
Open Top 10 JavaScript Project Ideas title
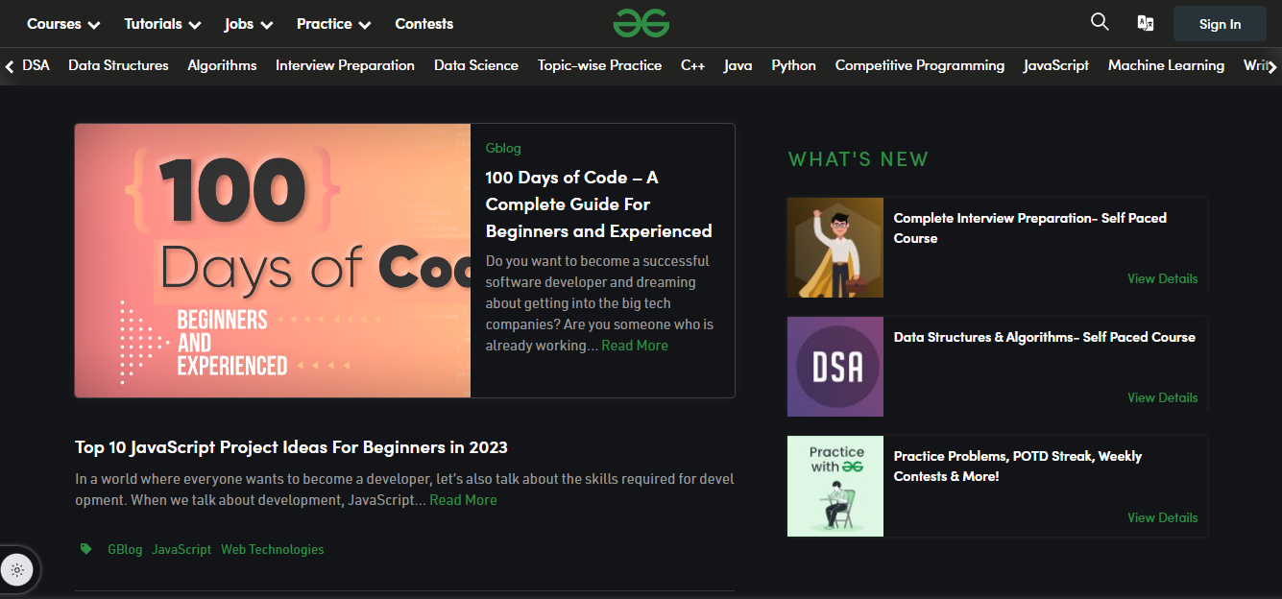291,447
